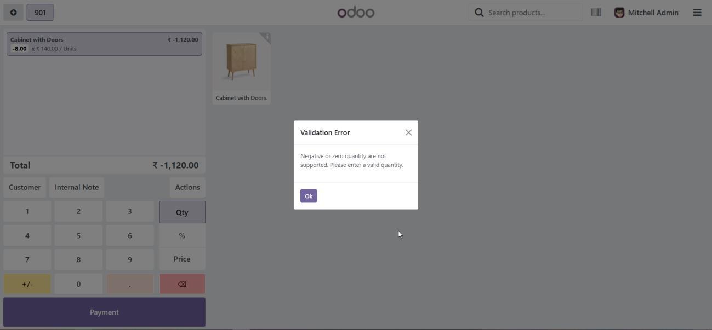Click the search magnifier icon
712x330 pixels.
(479, 13)
